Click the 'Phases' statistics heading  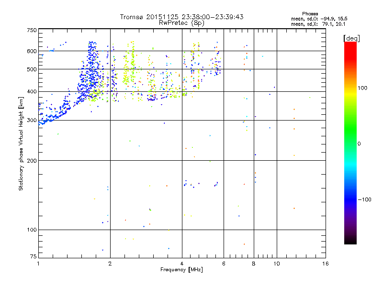point(310,14)
